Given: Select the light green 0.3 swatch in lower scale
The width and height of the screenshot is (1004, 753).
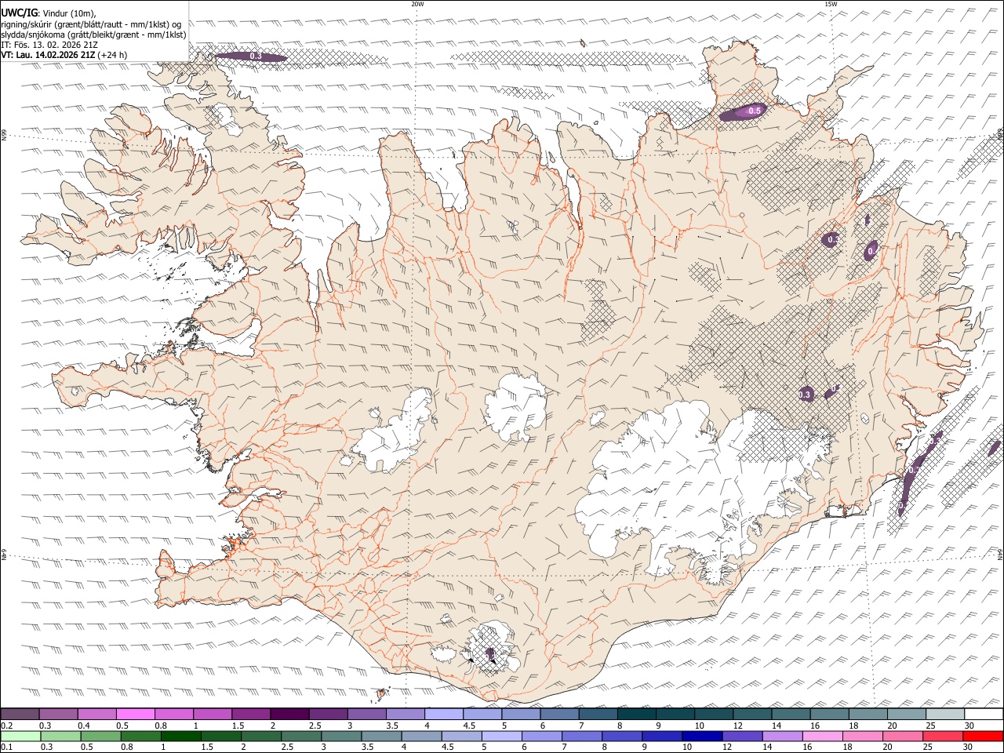Looking at the screenshot, I should pos(60,736).
